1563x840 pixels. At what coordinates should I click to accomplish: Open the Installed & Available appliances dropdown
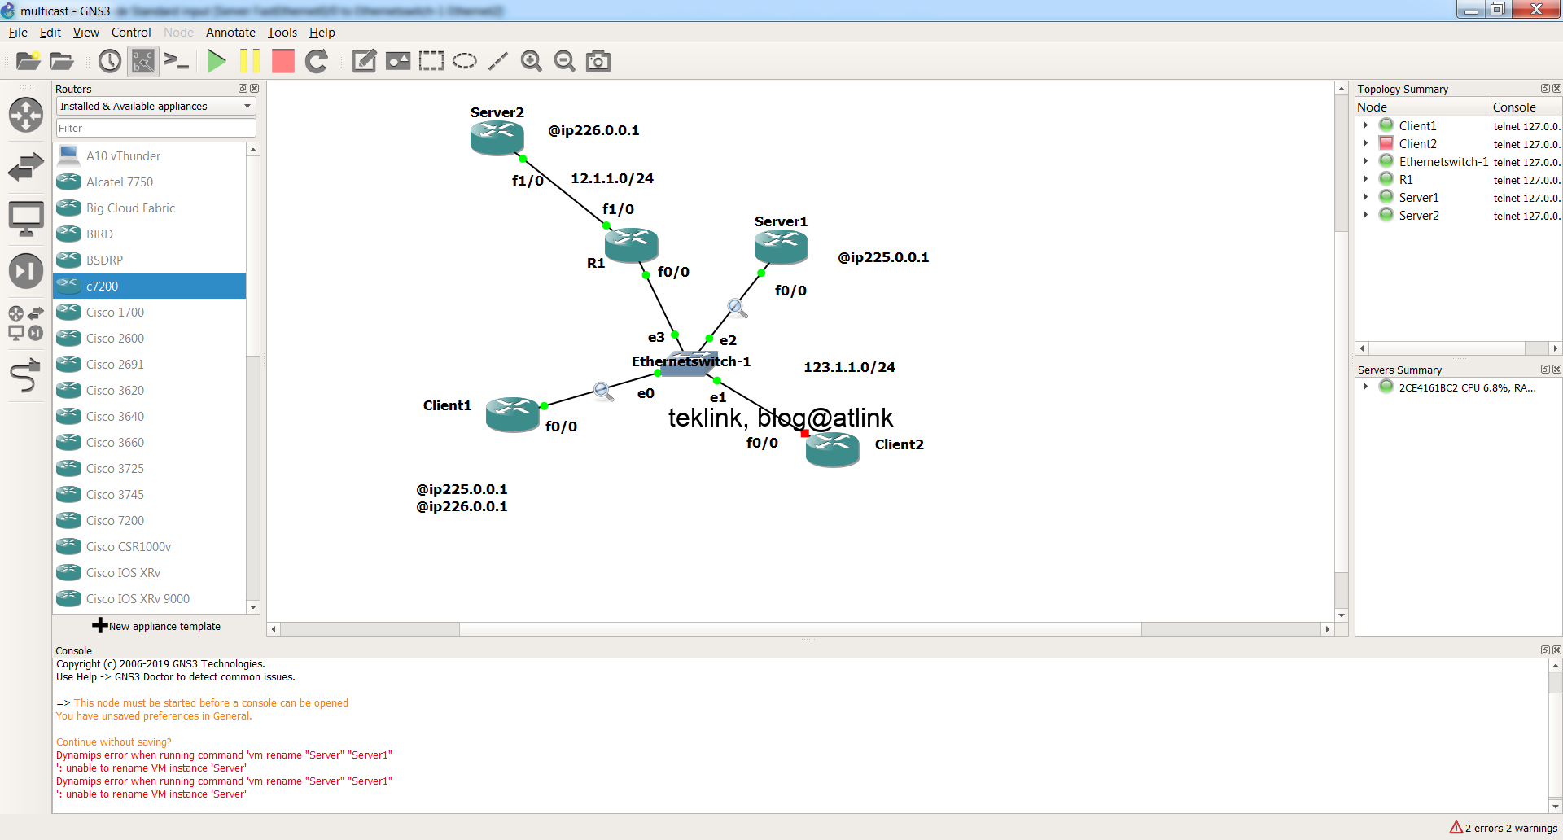(247, 106)
